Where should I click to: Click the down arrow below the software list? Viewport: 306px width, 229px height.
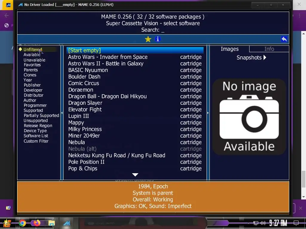pos(135,175)
